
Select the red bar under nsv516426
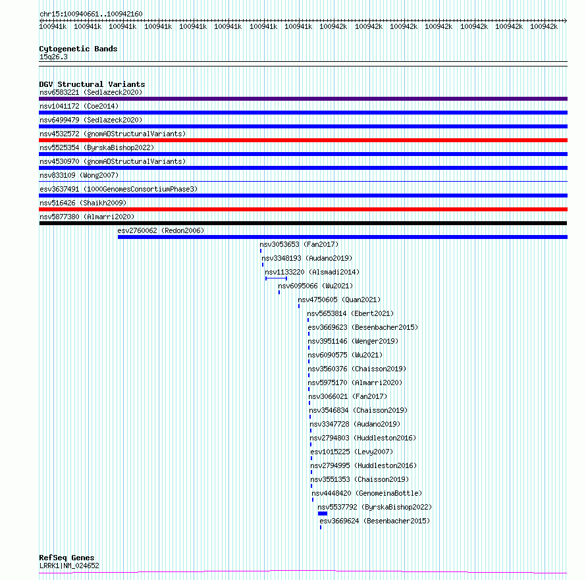click(303, 209)
